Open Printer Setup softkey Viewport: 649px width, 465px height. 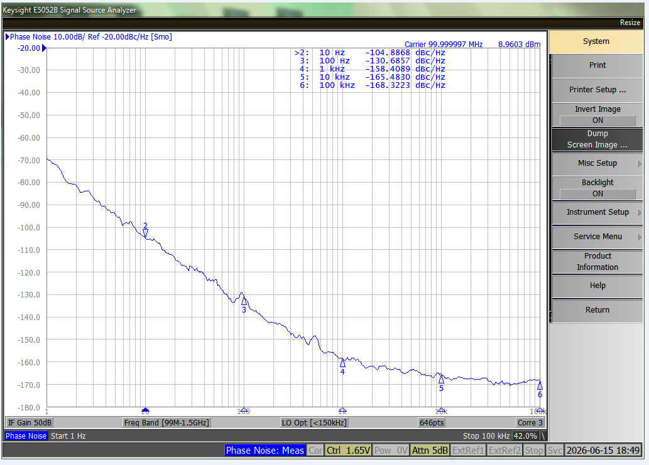[x=597, y=90]
